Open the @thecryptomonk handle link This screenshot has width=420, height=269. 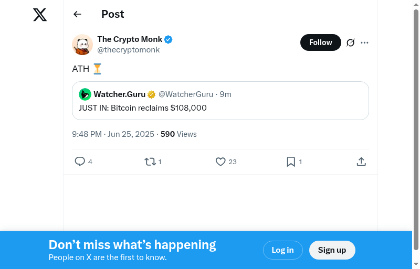click(x=129, y=50)
